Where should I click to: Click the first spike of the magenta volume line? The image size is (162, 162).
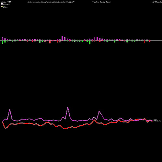10,110
